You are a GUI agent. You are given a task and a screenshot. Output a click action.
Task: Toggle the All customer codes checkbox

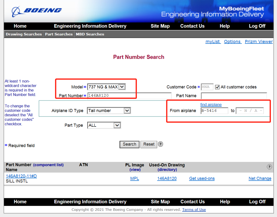pyautogui.click(x=217, y=87)
